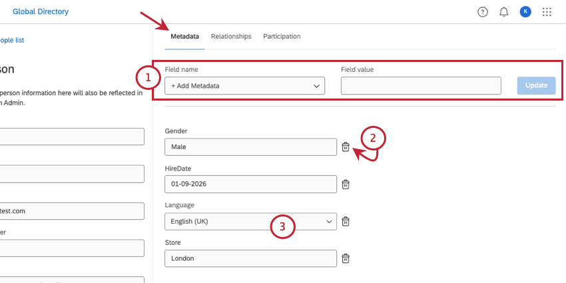The image size is (566, 283).
Task: Open the Participation tab
Action: 282,37
